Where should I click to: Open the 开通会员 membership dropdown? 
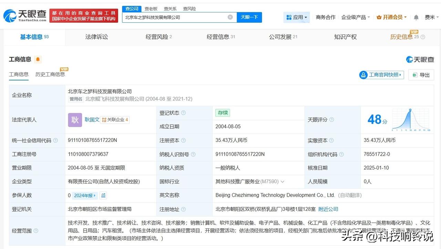392,17
